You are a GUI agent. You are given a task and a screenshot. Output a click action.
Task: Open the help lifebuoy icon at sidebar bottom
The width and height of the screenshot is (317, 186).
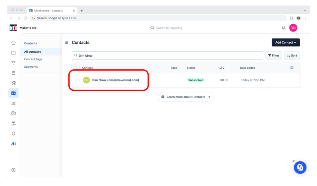click(x=13, y=170)
